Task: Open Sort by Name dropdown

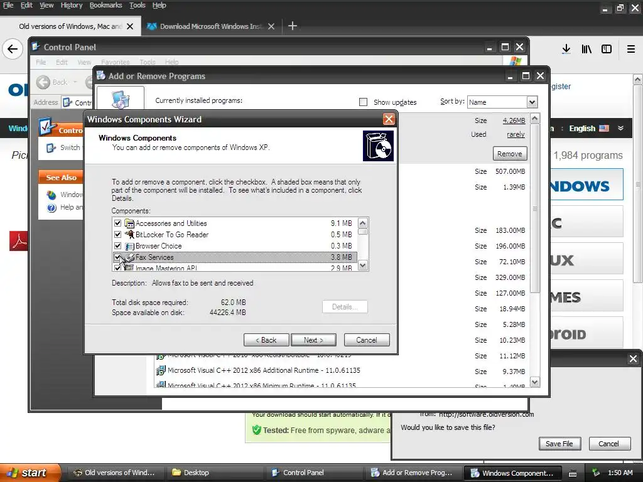Action: tap(532, 102)
